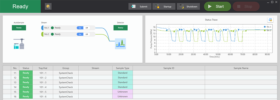Click SystemCheck group in row 11
The height and width of the screenshot is (100, 280).
[66, 73]
